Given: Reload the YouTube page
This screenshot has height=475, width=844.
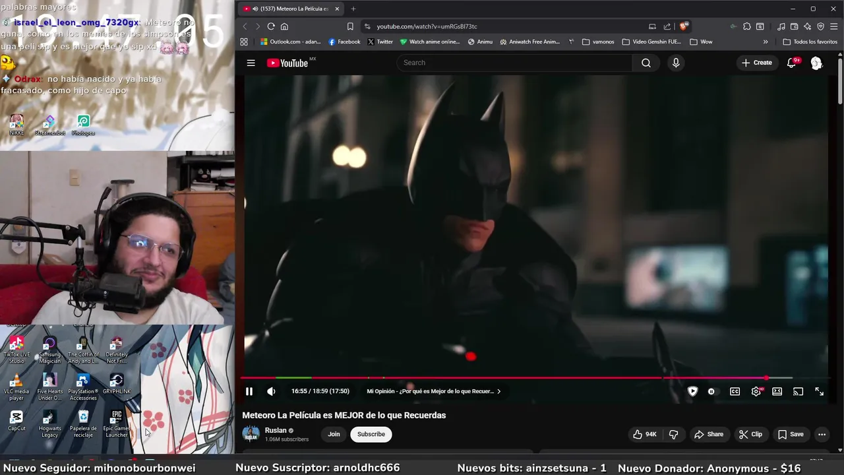Looking at the screenshot, I should (x=270, y=26).
